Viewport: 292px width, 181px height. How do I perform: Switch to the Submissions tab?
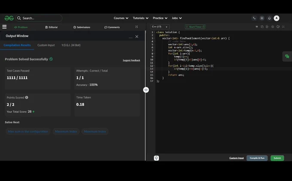(x=82, y=27)
